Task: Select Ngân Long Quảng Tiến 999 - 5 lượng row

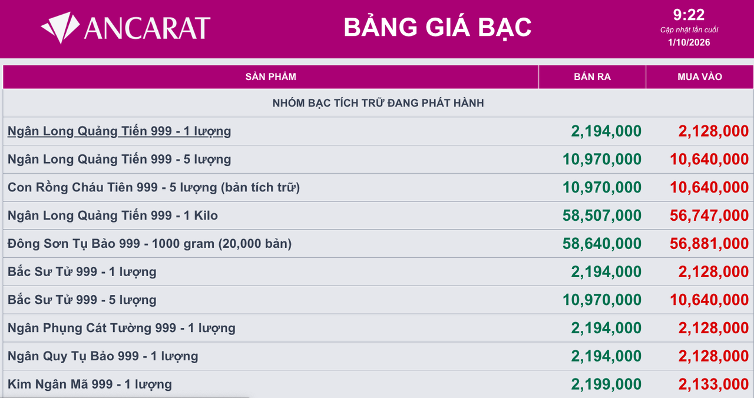Action: (378, 159)
